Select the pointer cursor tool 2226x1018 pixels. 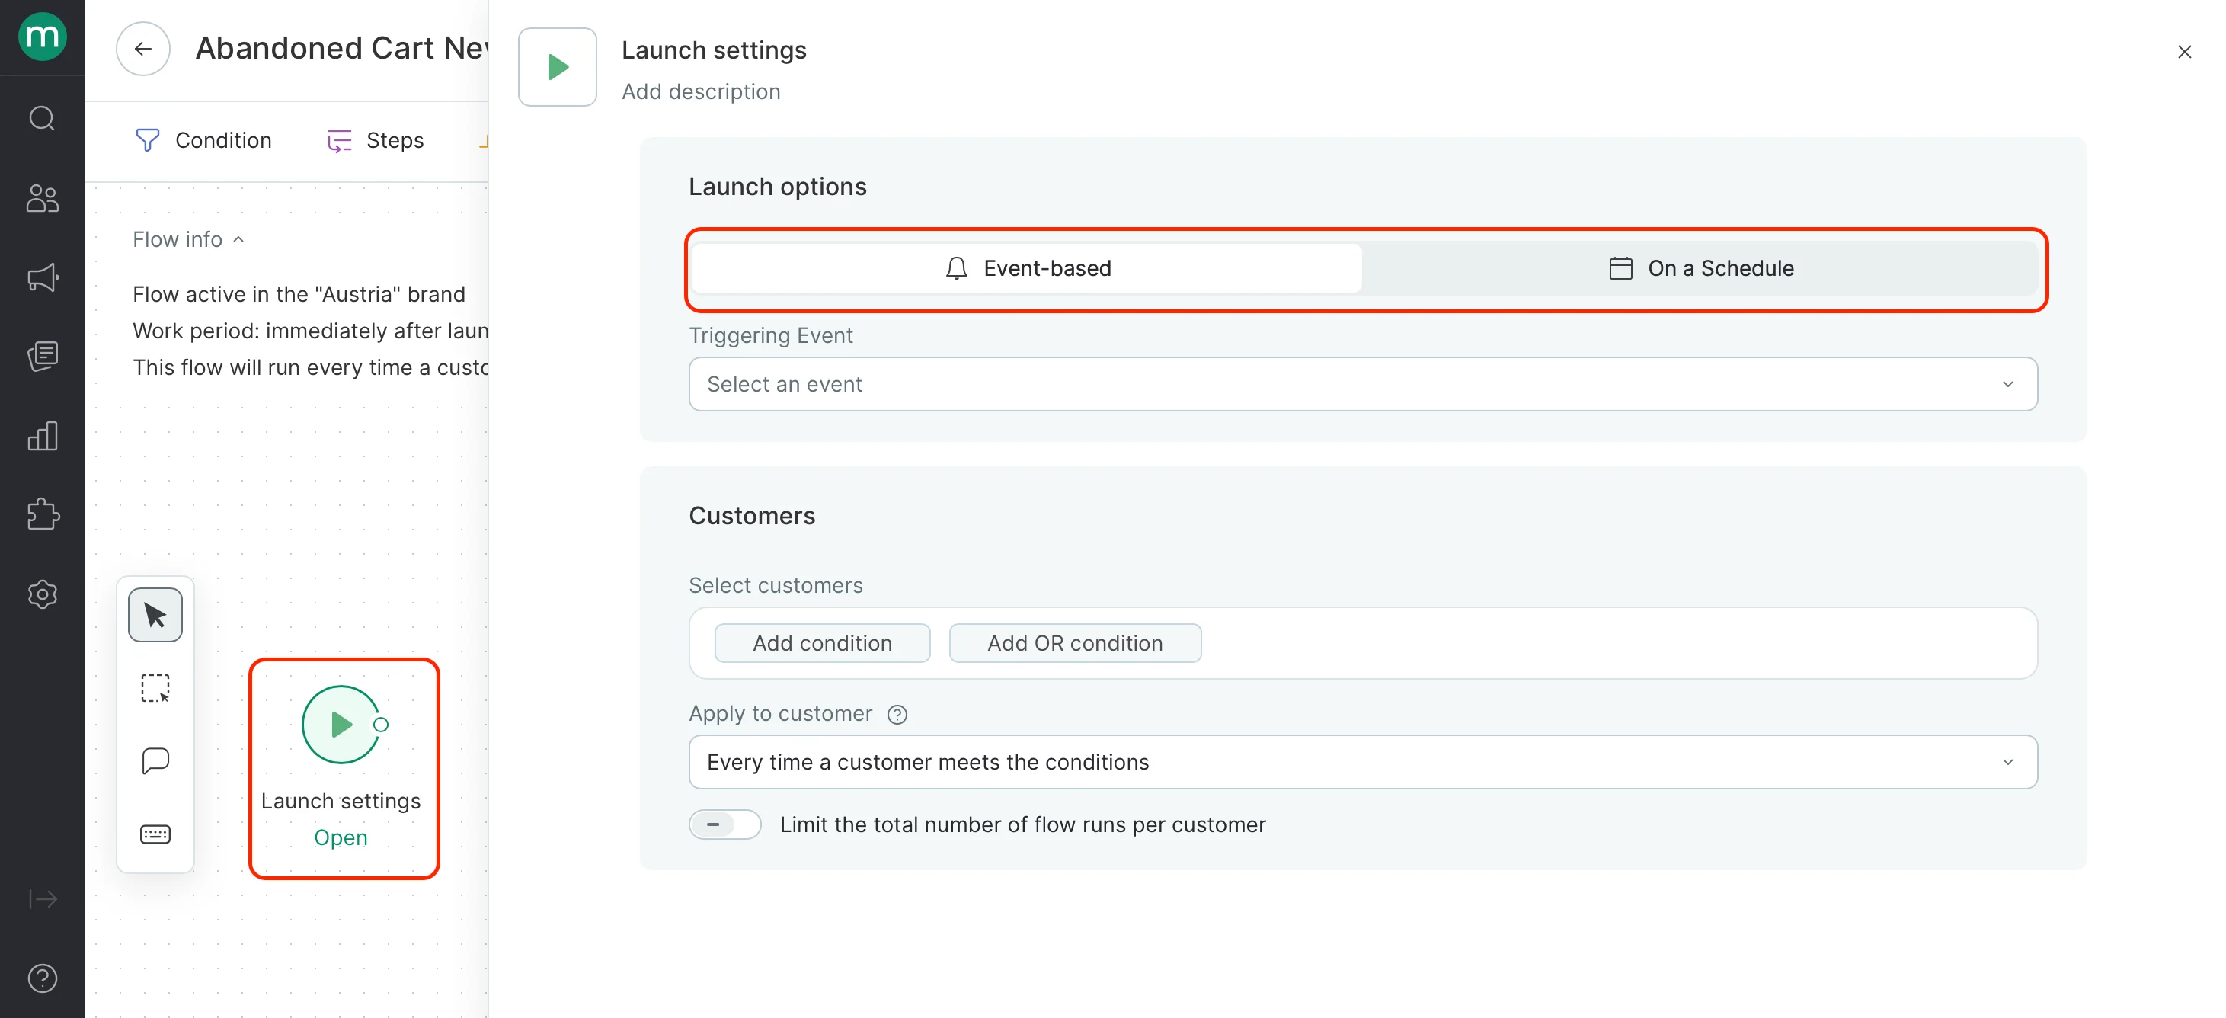[x=155, y=615]
